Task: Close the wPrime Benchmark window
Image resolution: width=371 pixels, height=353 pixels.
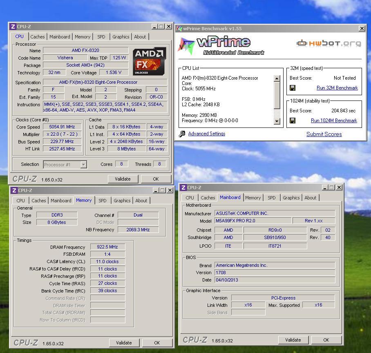Action: click(362, 29)
